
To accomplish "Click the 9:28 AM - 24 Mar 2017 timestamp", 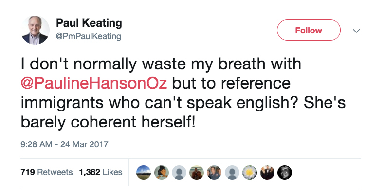I will [x=64, y=144].
